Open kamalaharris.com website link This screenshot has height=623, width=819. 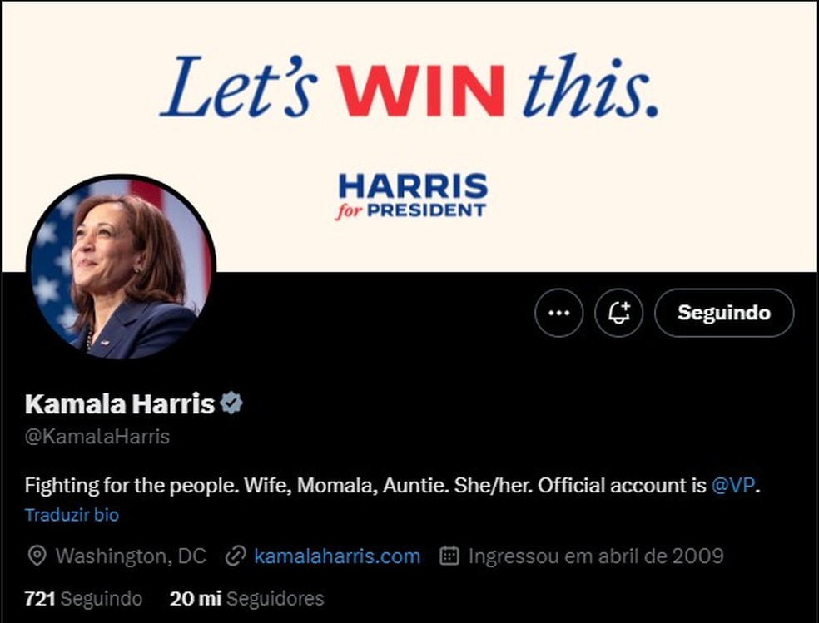pos(337,556)
